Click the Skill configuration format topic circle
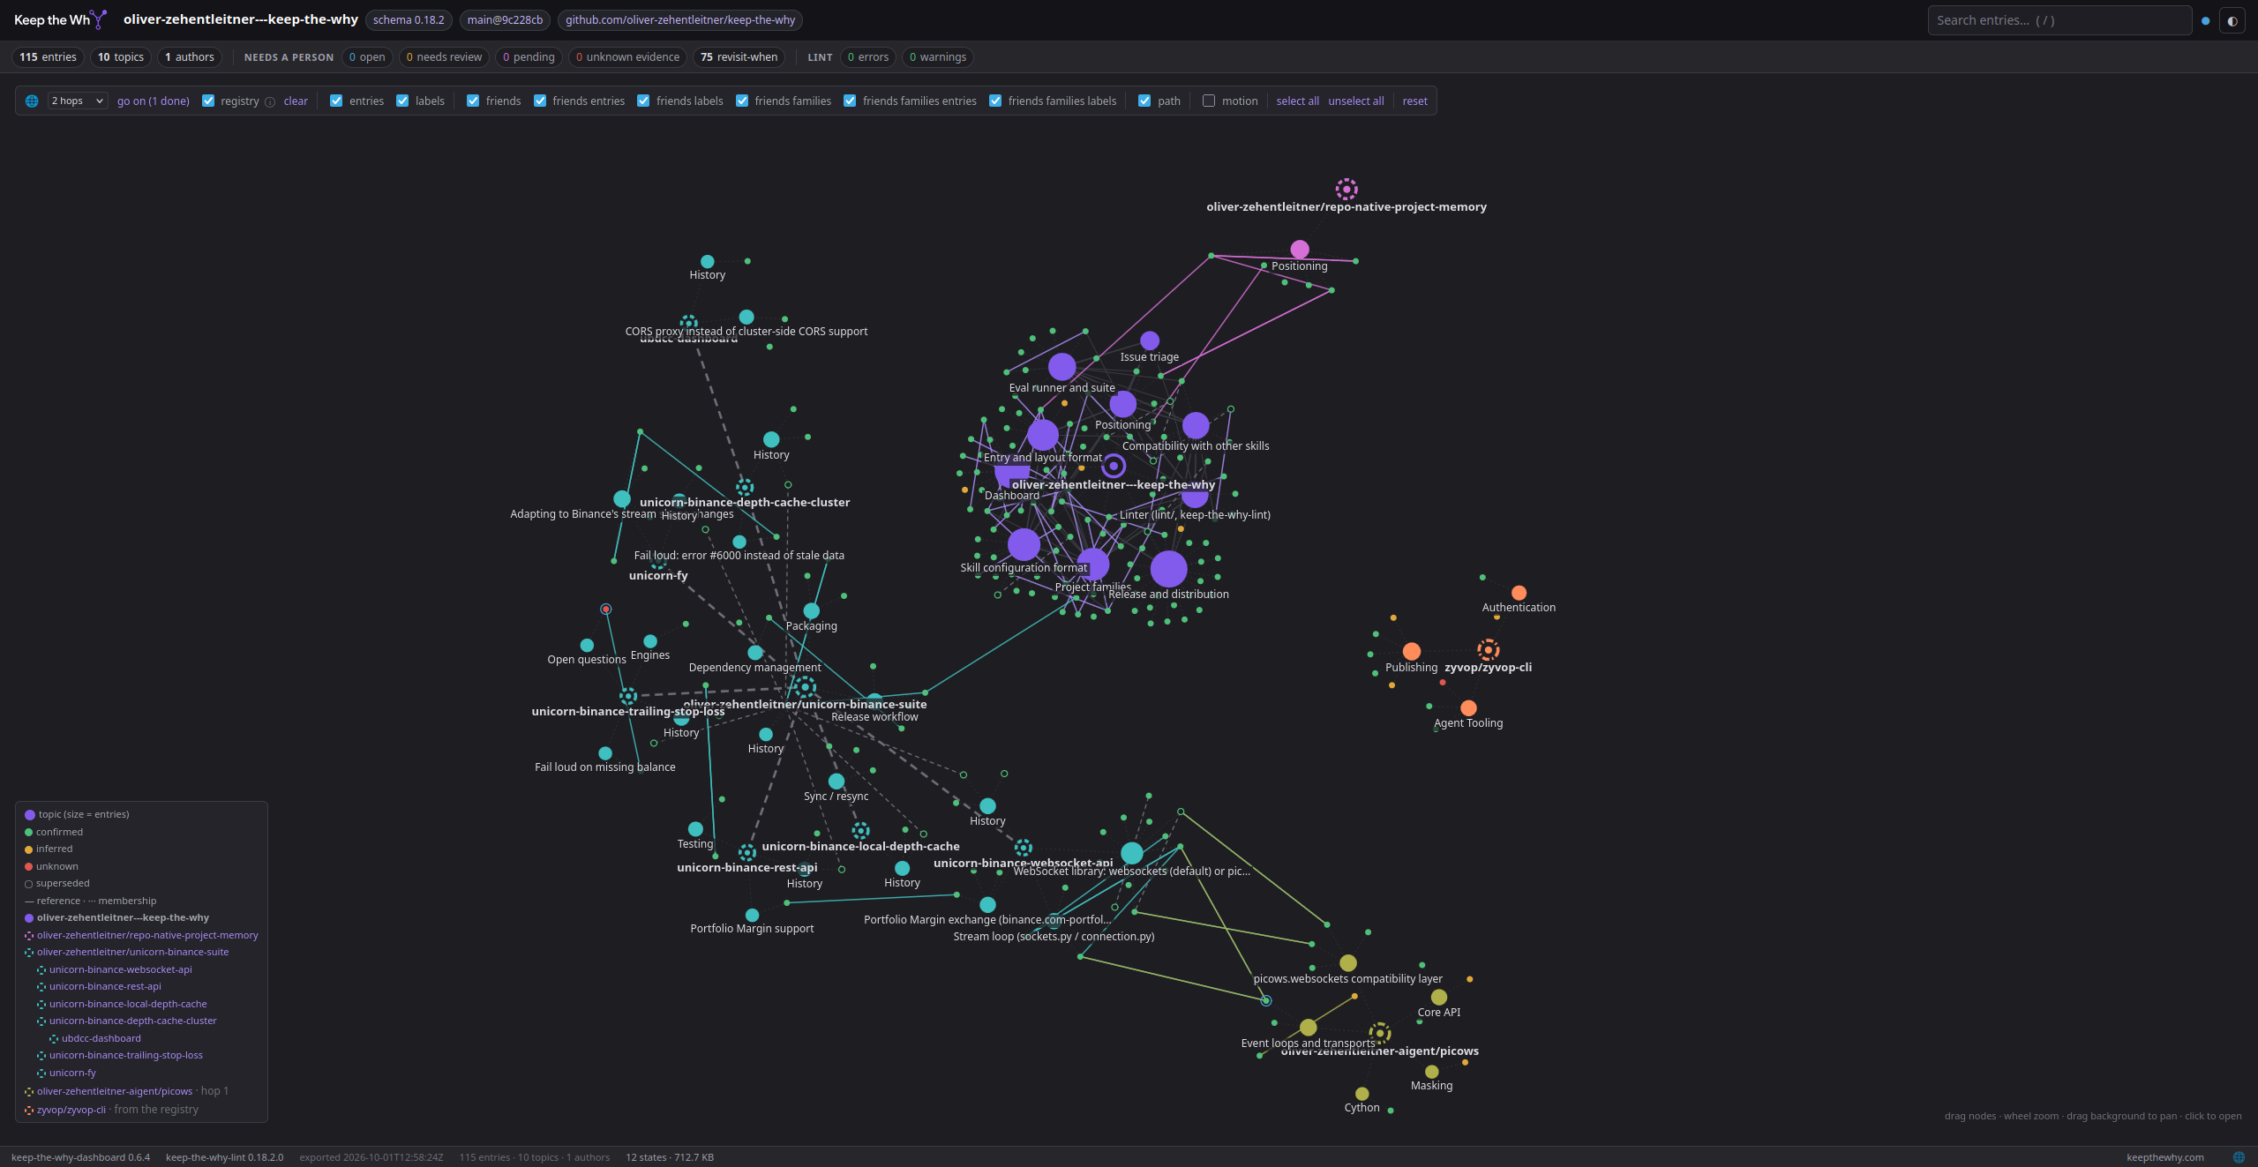 1024,544
